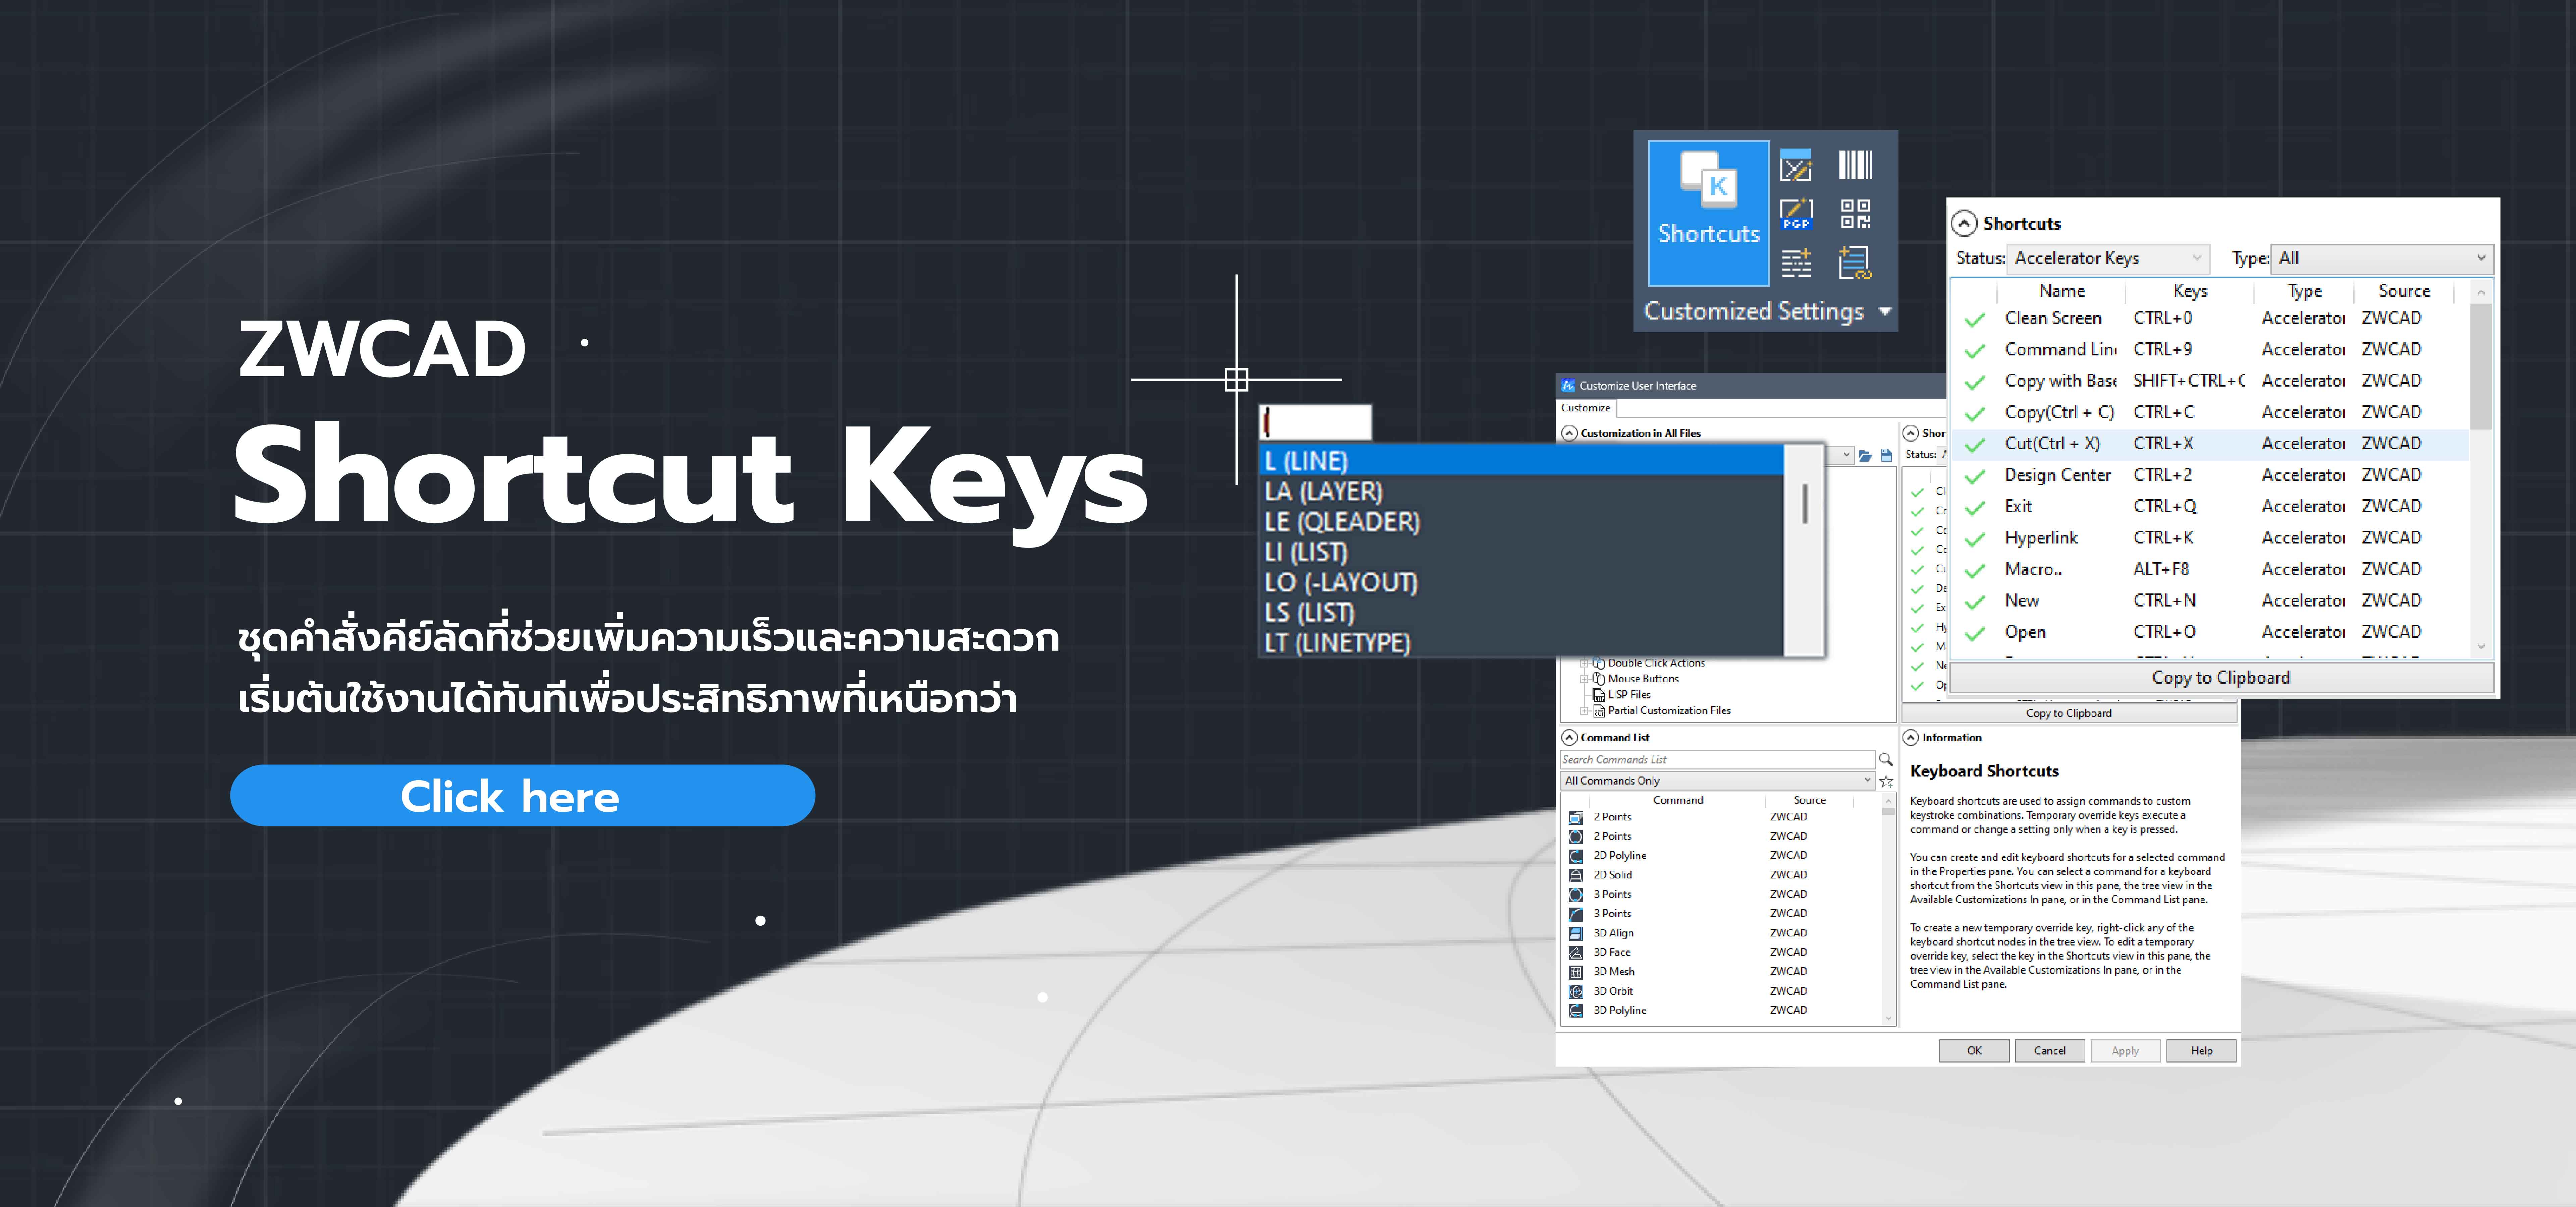2576x1207 pixels.
Task: Collapse the Command List section
Action: click(1569, 737)
